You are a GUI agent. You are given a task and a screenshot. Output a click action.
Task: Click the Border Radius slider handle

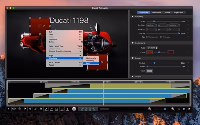[x=154, y=63]
